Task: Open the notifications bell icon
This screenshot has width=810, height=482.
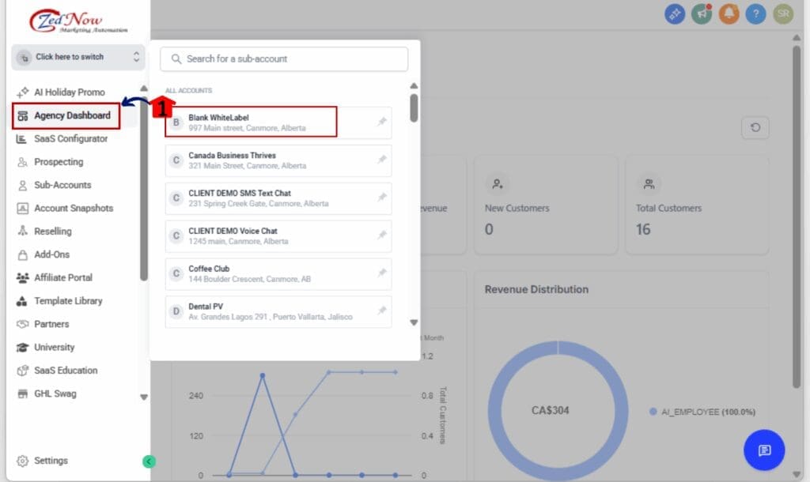Action: click(729, 13)
